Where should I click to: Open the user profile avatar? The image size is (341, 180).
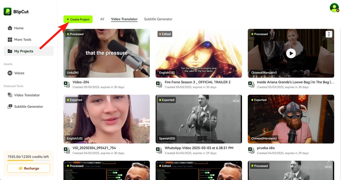(x=334, y=8)
